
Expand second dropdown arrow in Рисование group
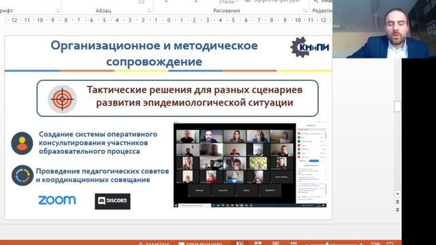(196, 1)
